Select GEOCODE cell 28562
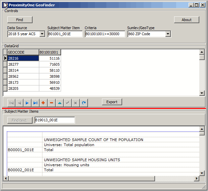The width and height of the screenshot is (208, 191). 23,76
